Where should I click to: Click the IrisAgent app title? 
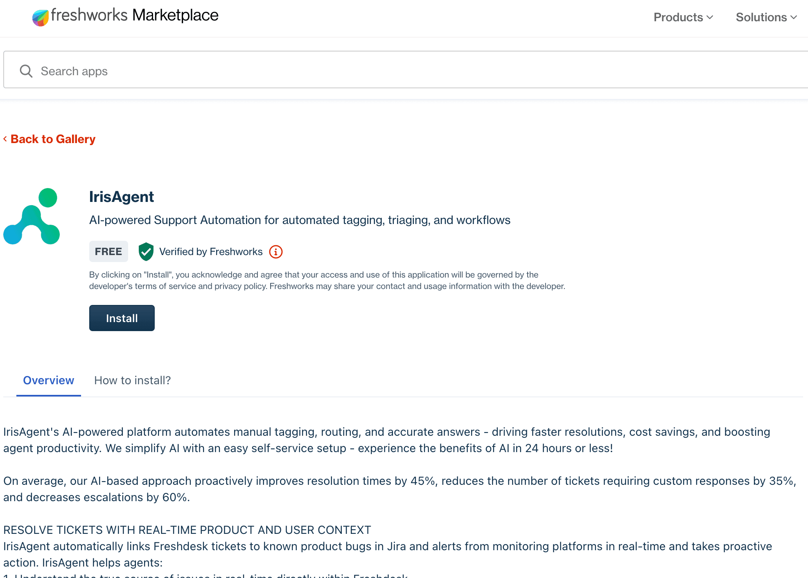coord(122,197)
